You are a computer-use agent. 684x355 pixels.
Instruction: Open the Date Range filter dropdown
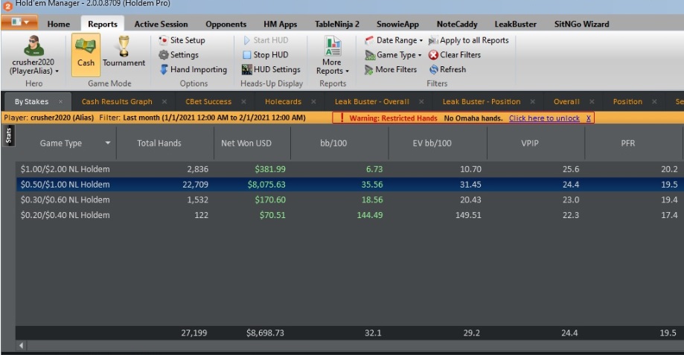tap(394, 40)
